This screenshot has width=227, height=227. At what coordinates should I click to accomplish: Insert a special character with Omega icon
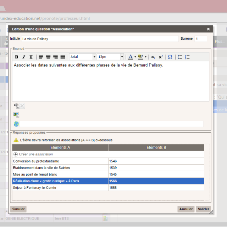(170, 57)
